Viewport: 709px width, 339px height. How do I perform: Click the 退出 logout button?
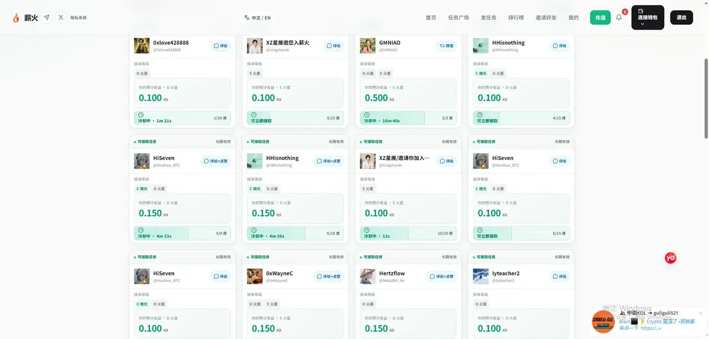click(x=681, y=18)
